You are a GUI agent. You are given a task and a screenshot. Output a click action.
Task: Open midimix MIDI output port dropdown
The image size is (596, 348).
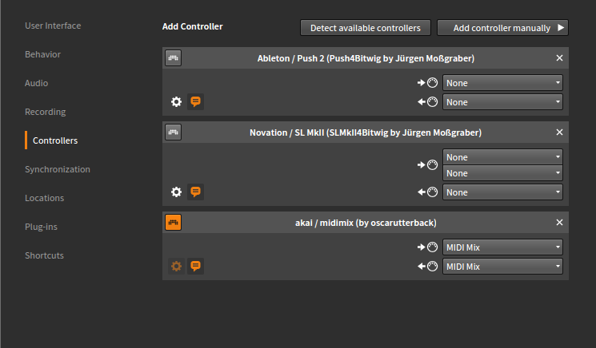click(502, 267)
